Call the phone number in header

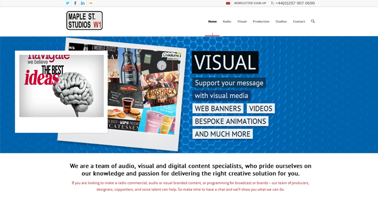click(x=293, y=3)
